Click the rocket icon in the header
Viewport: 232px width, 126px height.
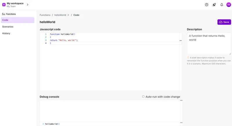[214, 5]
